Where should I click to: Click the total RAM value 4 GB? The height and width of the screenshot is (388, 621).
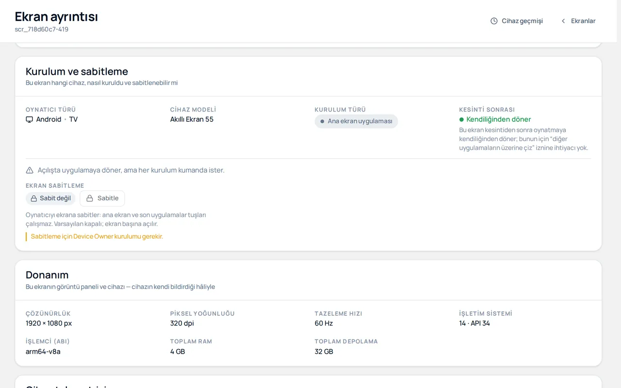pos(178,352)
